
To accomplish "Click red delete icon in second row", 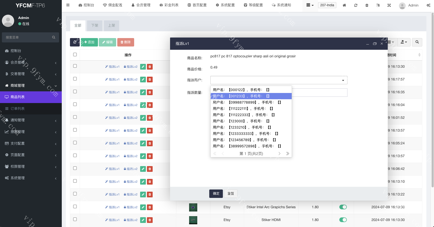I will click(150, 79).
